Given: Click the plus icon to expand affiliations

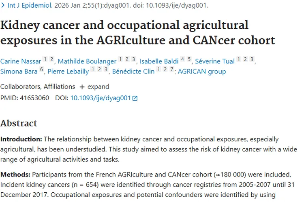Looking at the screenshot, I should (82, 87).
